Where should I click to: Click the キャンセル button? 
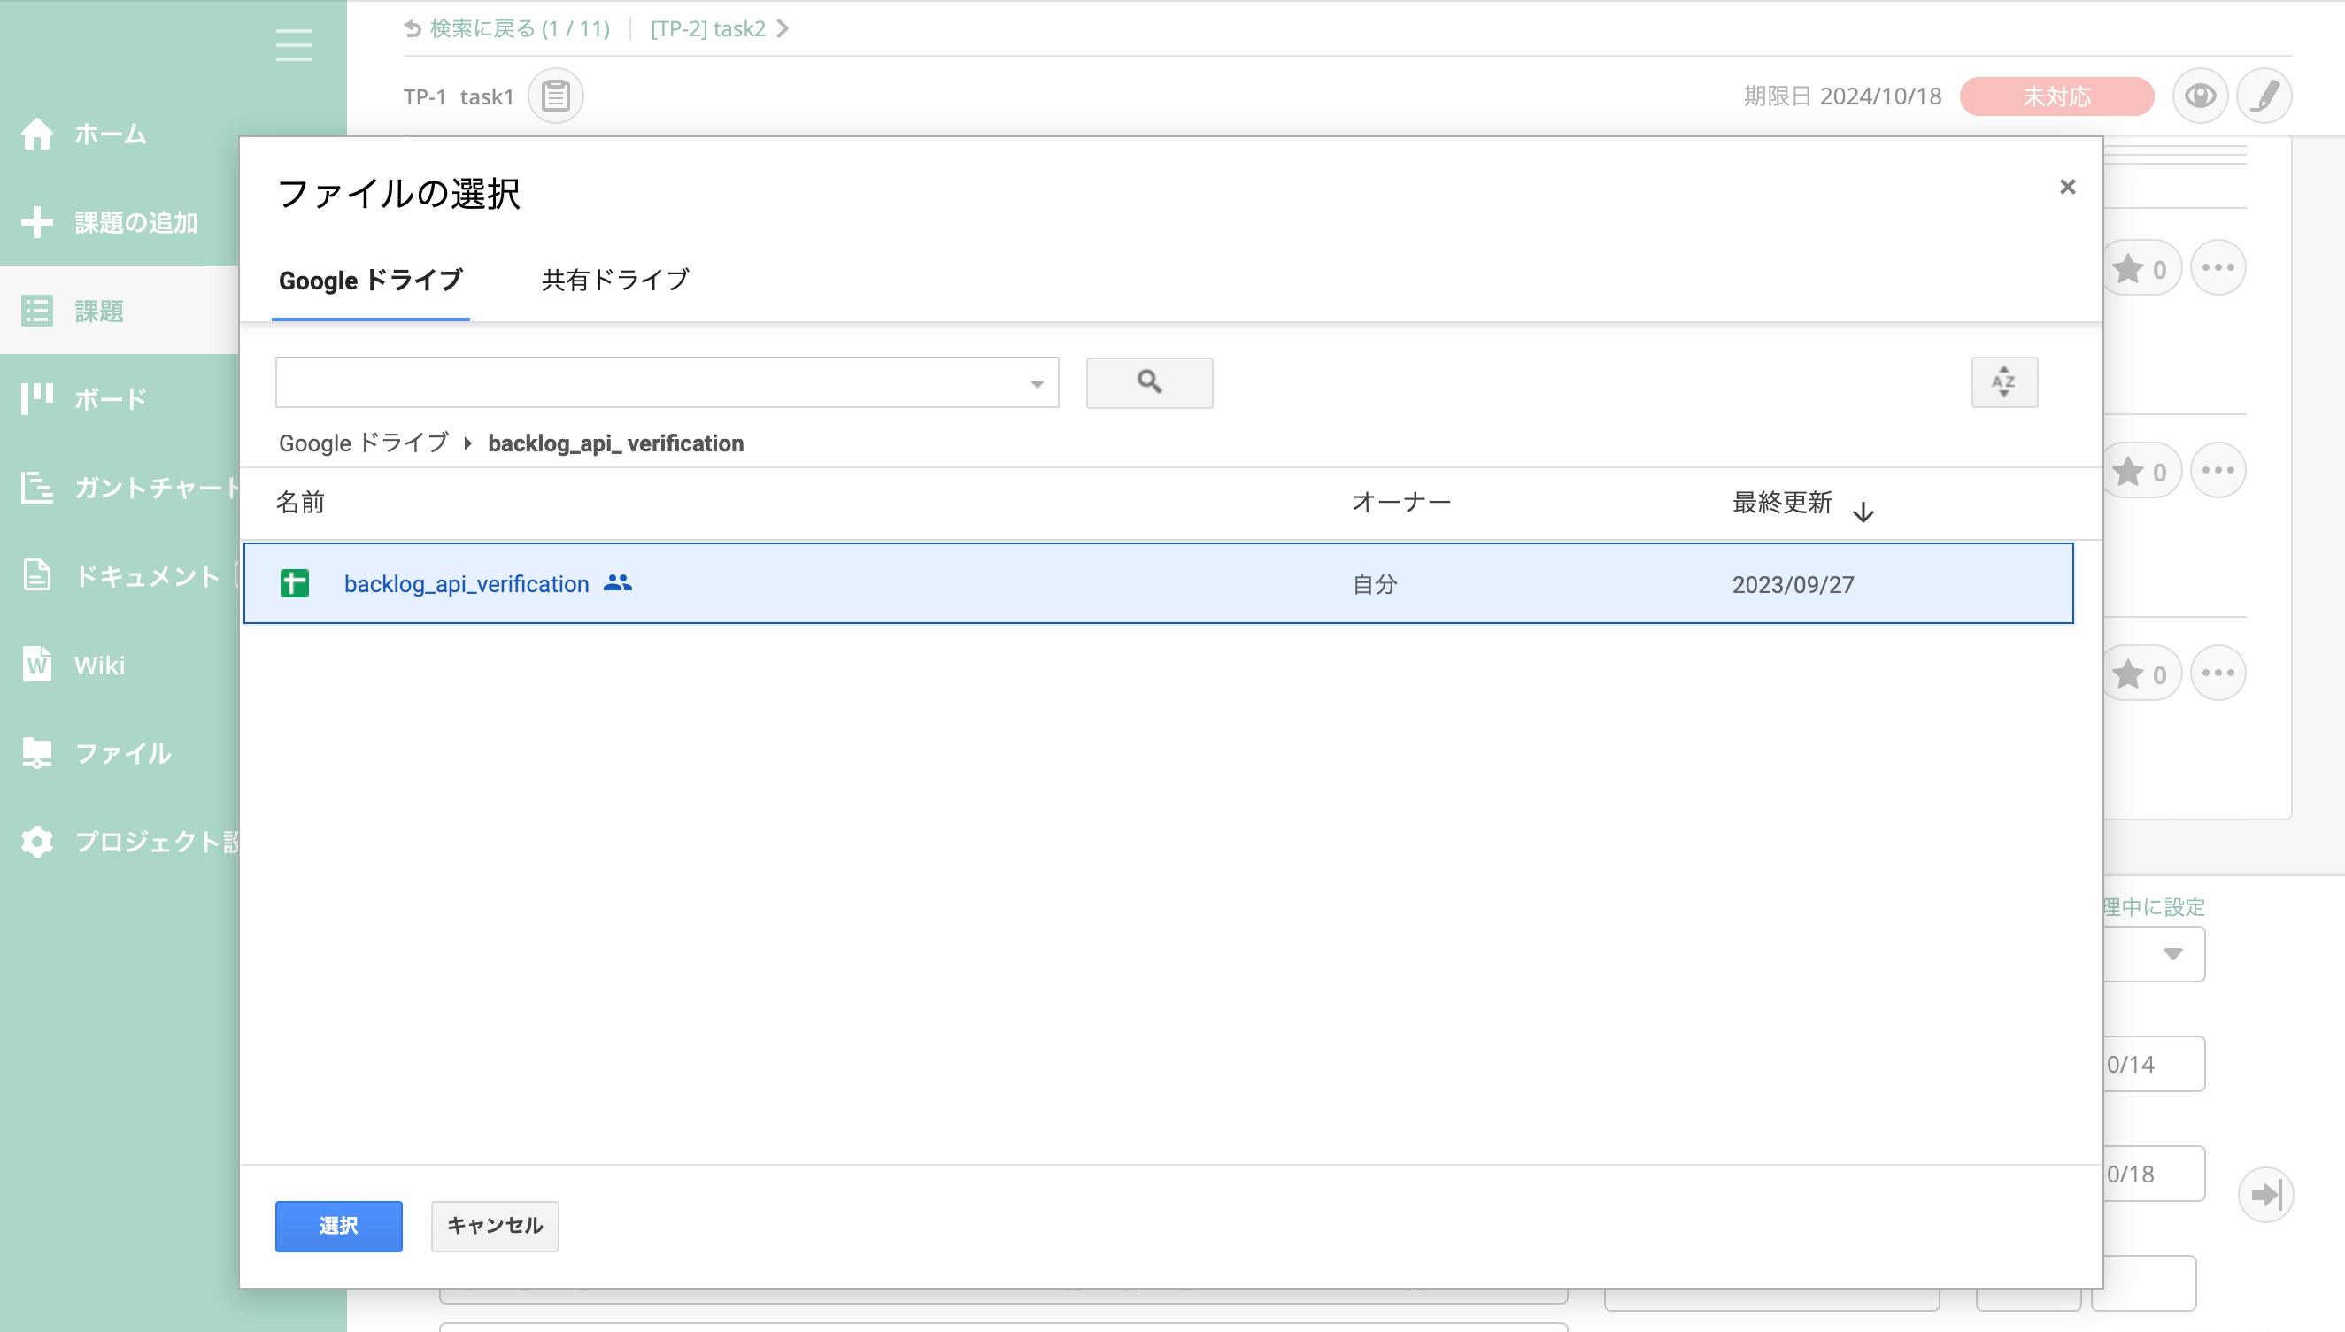tap(494, 1226)
